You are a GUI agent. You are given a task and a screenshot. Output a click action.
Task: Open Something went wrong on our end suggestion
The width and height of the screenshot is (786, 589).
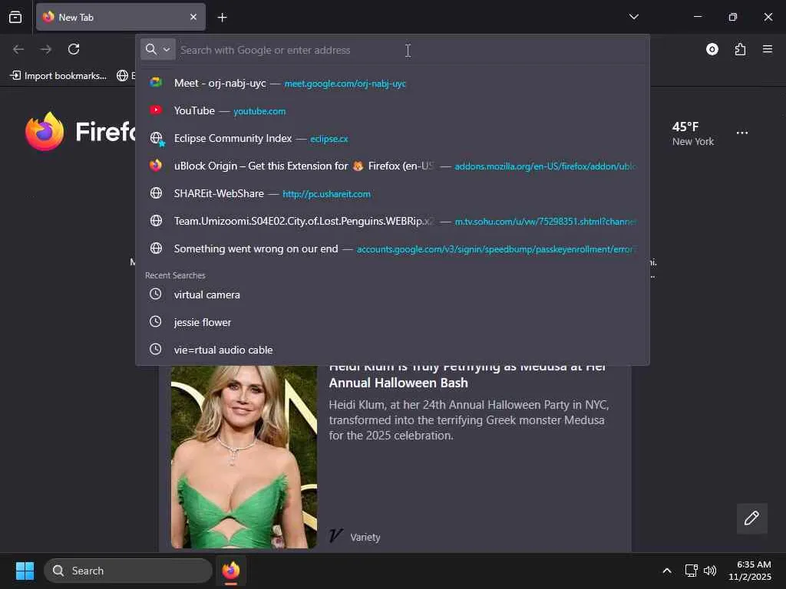pos(392,248)
